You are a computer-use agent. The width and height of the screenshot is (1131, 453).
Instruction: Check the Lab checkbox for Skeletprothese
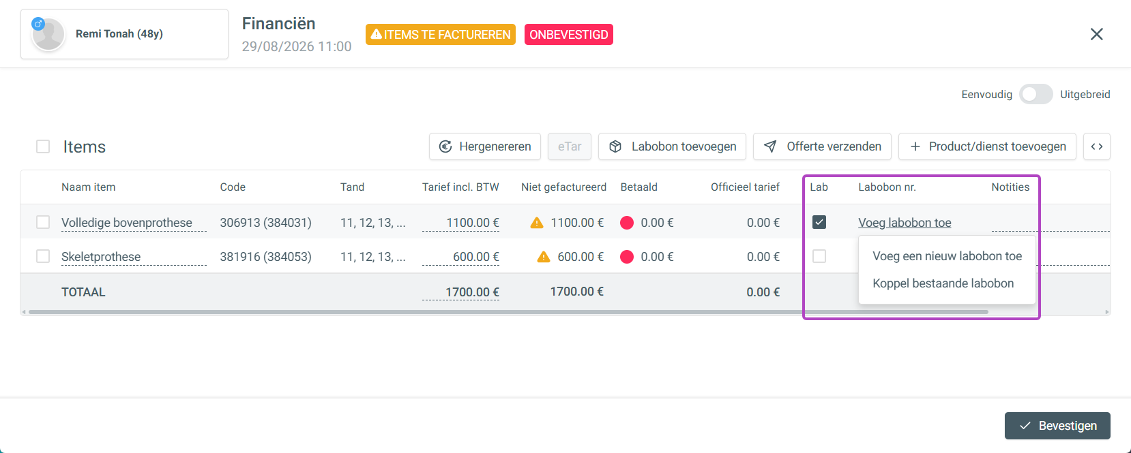[819, 256]
